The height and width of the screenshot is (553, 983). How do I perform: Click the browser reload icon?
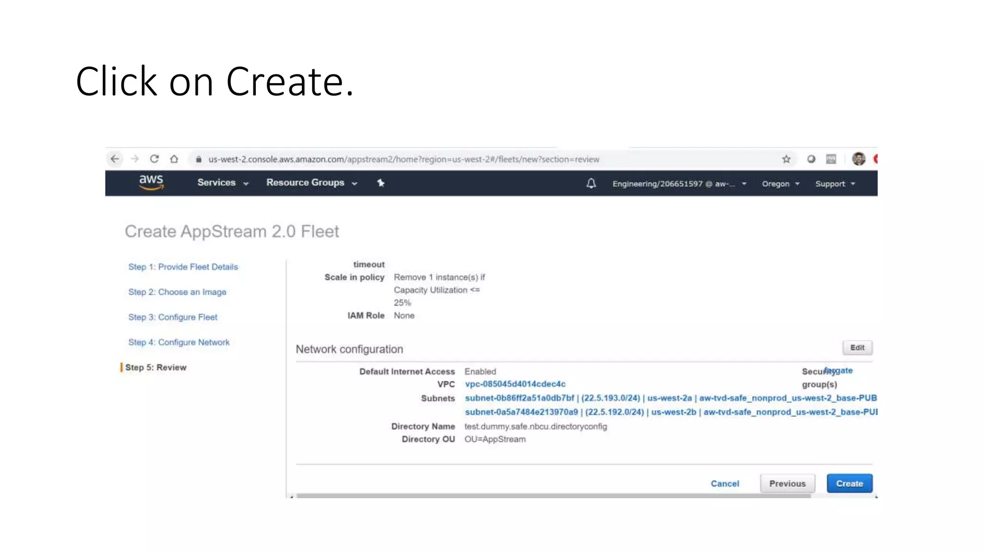154,159
